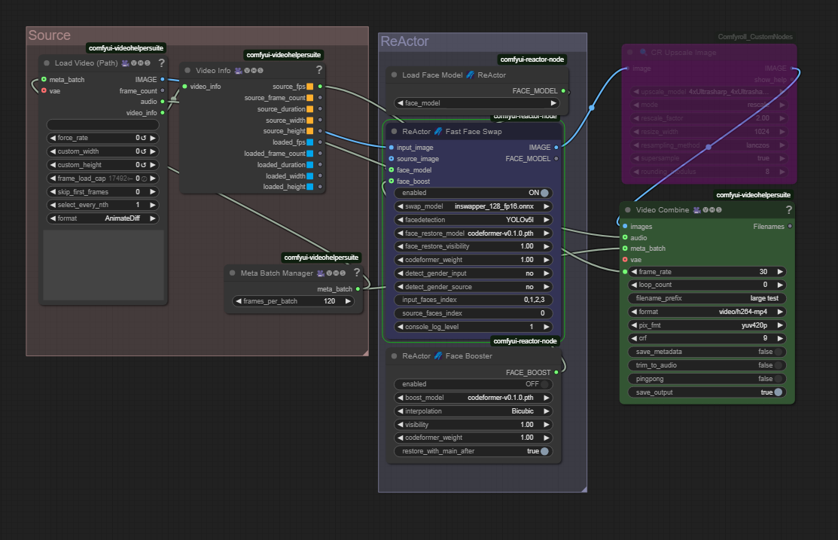This screenshot has width=838, height=540.
Task: Enable the Face Booster enabled toggle
Action: pos(544,384)
